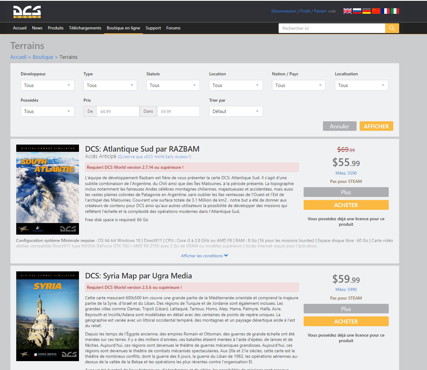Switch language to German flag
This screenshot has height=370, width=427.
pos(366,11)
